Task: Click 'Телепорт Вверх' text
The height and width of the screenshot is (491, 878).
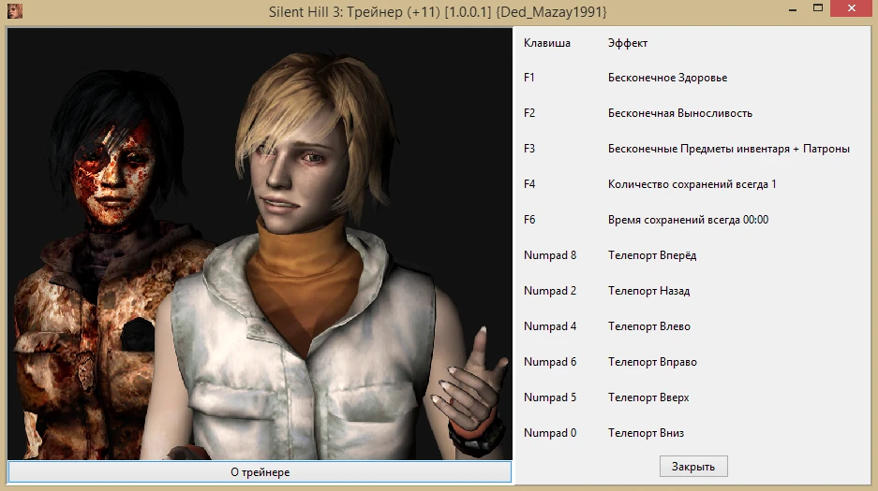Action: [x=648, y=397]
